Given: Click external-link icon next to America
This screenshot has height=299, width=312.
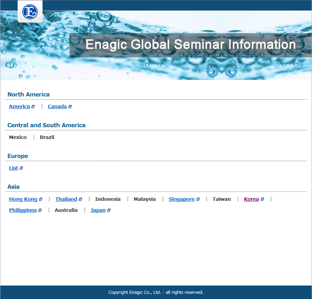Looking at the screenshot, I should [33, 107].
